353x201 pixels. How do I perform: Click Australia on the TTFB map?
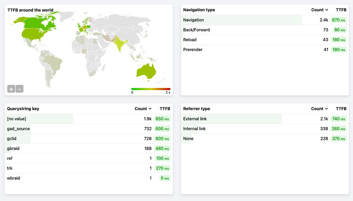(x=146, y=71)
